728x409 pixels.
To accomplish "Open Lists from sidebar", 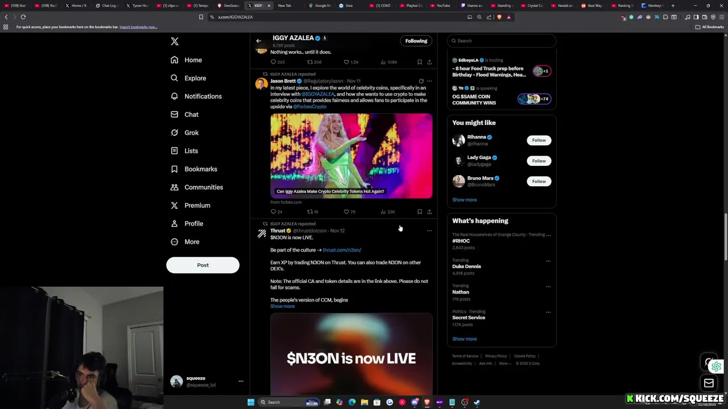I will (184, 151).
